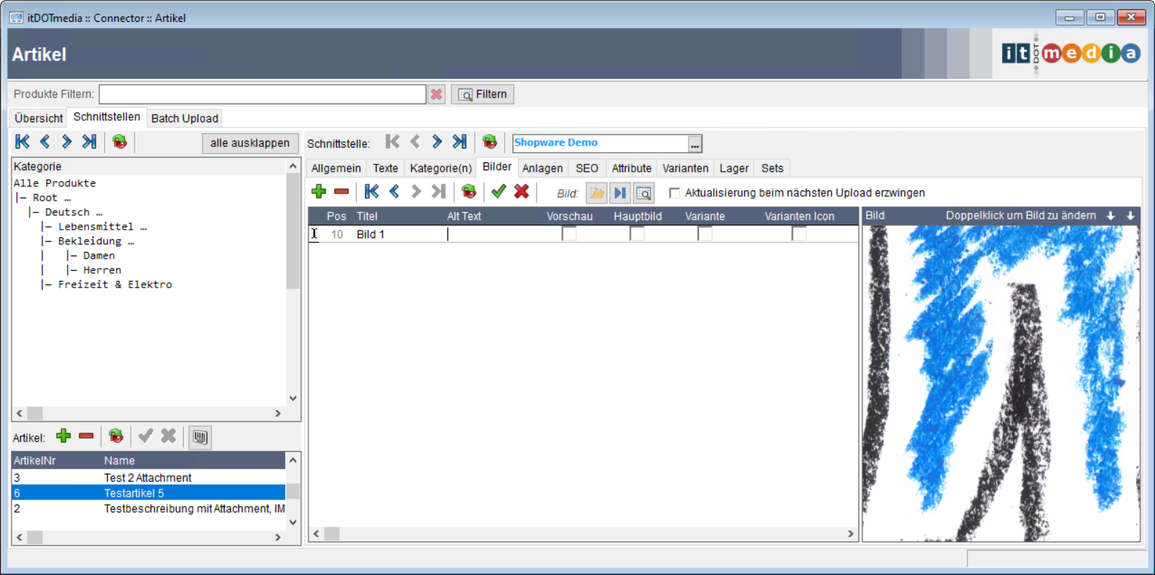
Task: Expand the Bekleidung category node
Action: 131,241
